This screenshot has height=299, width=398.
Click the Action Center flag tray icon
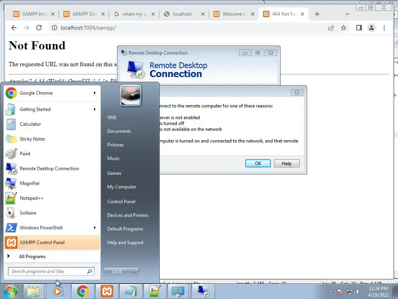(340, 292)
